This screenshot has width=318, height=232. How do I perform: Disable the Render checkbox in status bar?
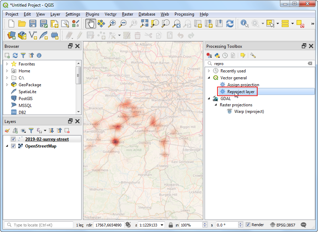(248, 225)
